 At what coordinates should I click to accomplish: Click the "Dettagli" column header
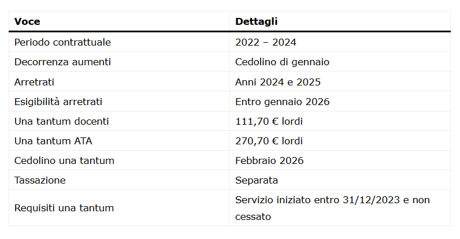(x=256, y=22)
